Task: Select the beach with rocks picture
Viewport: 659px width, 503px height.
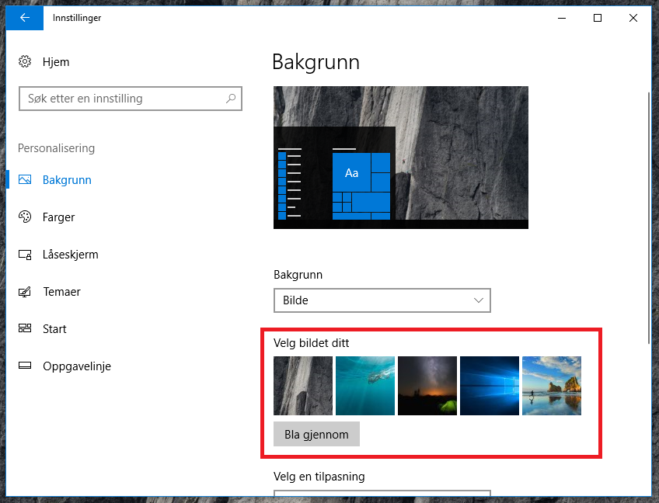Action: (552, 386)
